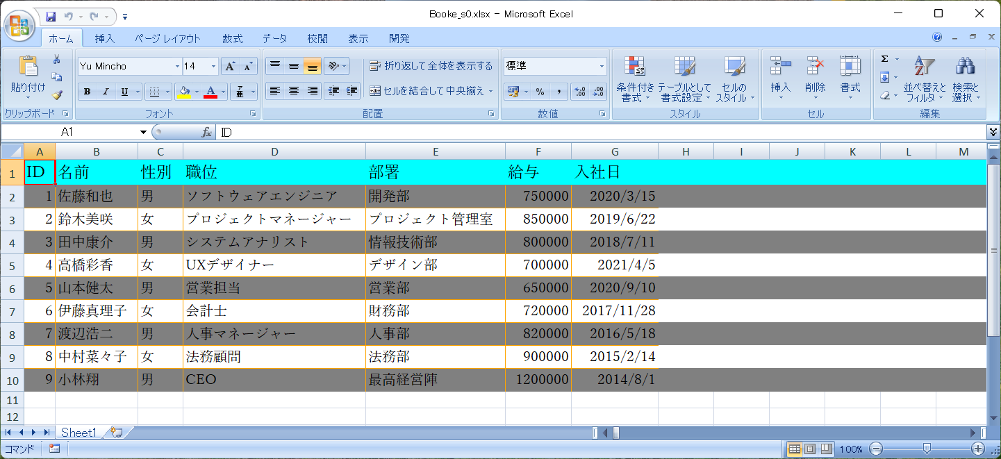Expand the formula bar

coord(993,132)
